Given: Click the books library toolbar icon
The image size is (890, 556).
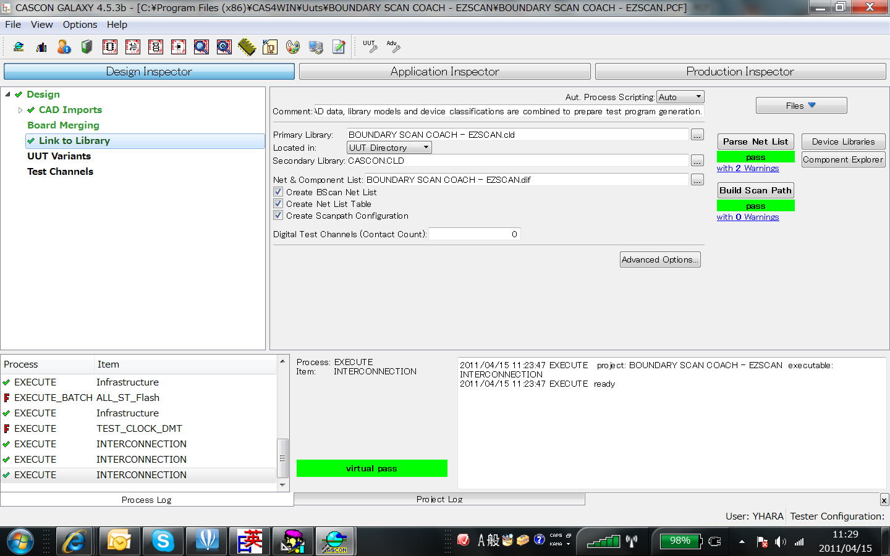Looking at the screenshot, I should click(41, 47).
